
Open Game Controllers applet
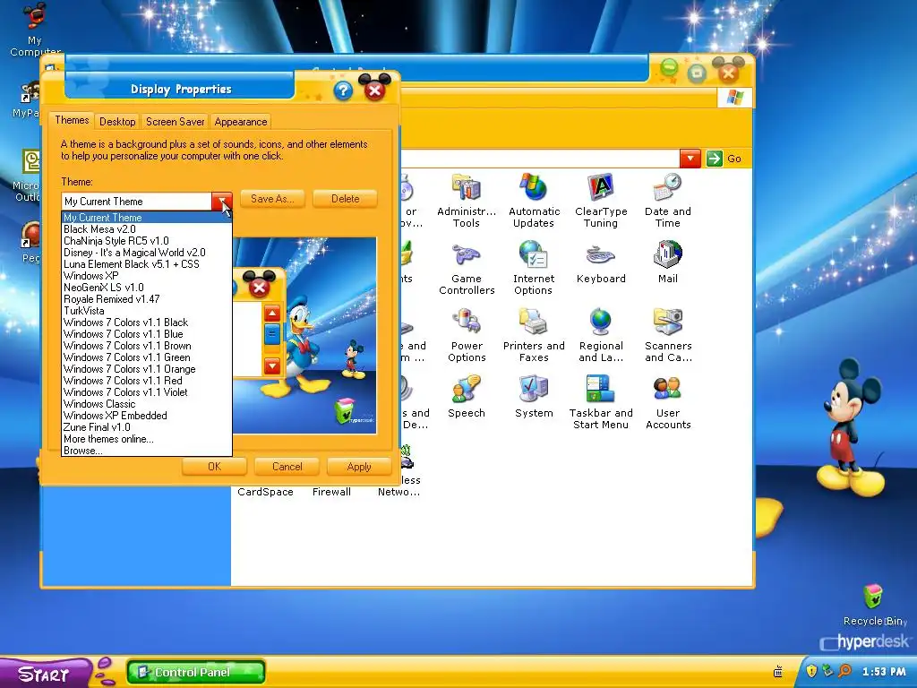point(466,268)
